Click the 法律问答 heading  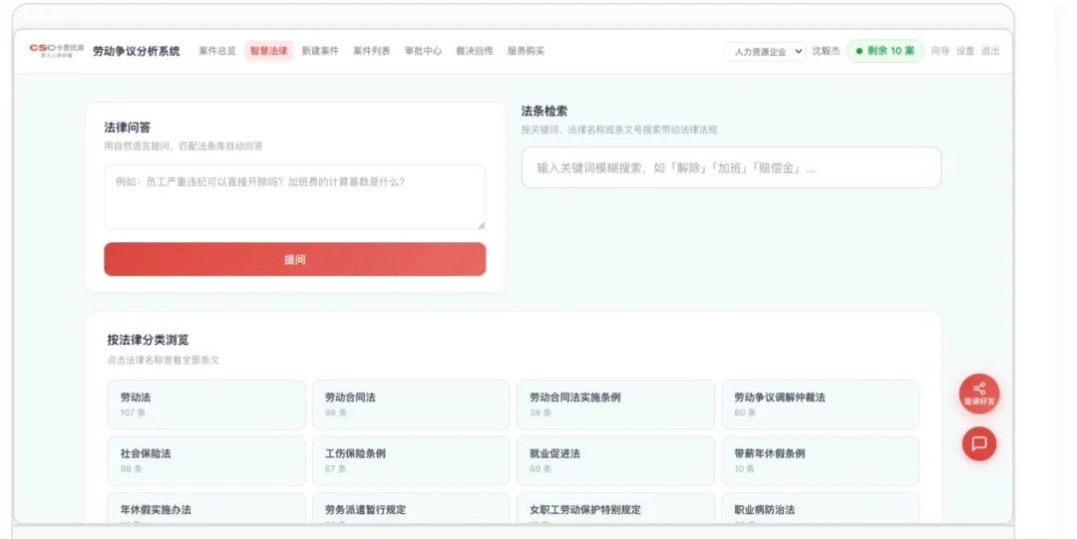click(x=127, y=127)
